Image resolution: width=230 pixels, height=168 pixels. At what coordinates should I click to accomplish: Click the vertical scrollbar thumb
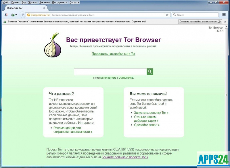(226, 94)
